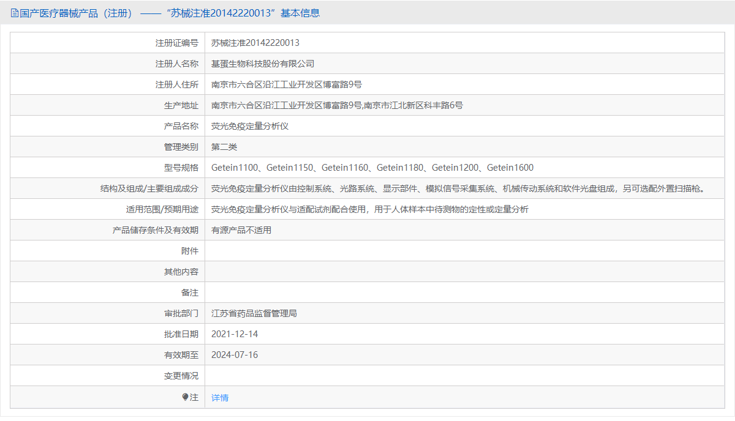Open the 详情 link in the last row
This screenshot has height=421, width=735.
pyautogui.click(x=219, y=397)
